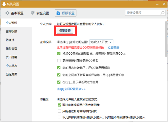Image resolution: width=168 pixels, height=122 pixels.
Task: Enable 更新说说时同步更新QQ签名
Action: 59,61
